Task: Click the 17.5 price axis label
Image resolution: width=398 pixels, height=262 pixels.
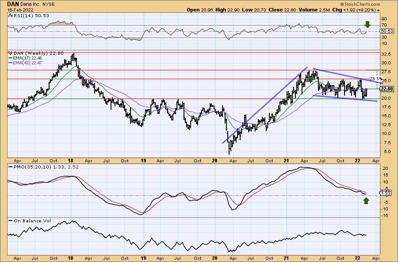Action: tap(386, 107)
